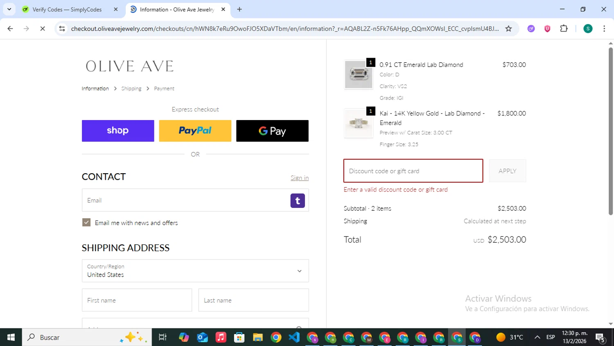The image size is (614, 346).
Task: Open the tab search dropdown arrow
Action: pyautogui.click(x=9, y=9)
